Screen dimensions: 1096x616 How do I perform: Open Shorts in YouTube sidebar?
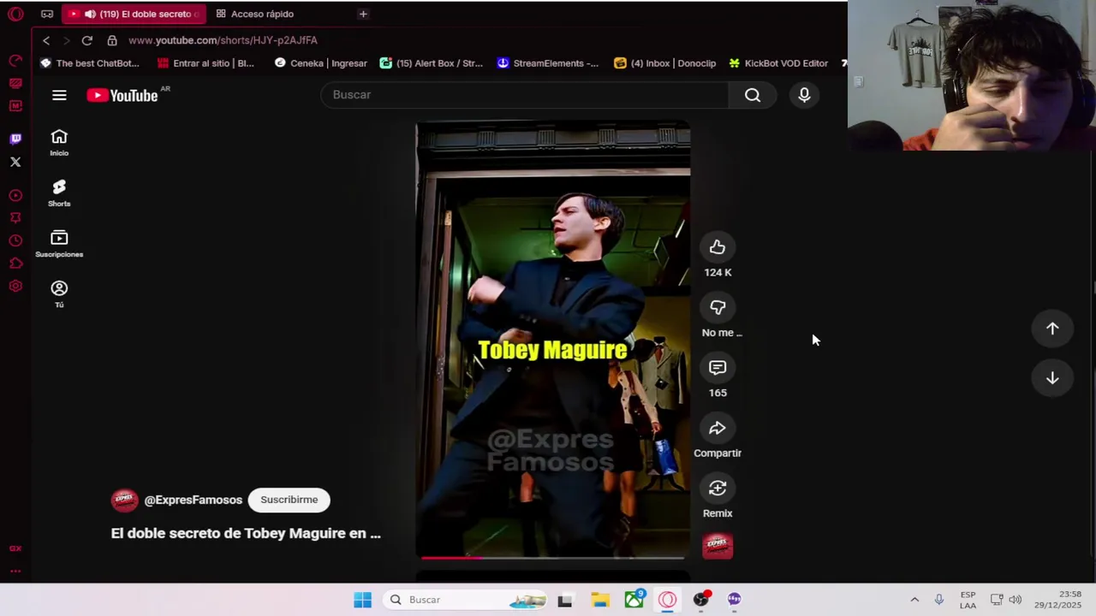tap(59, 193)
